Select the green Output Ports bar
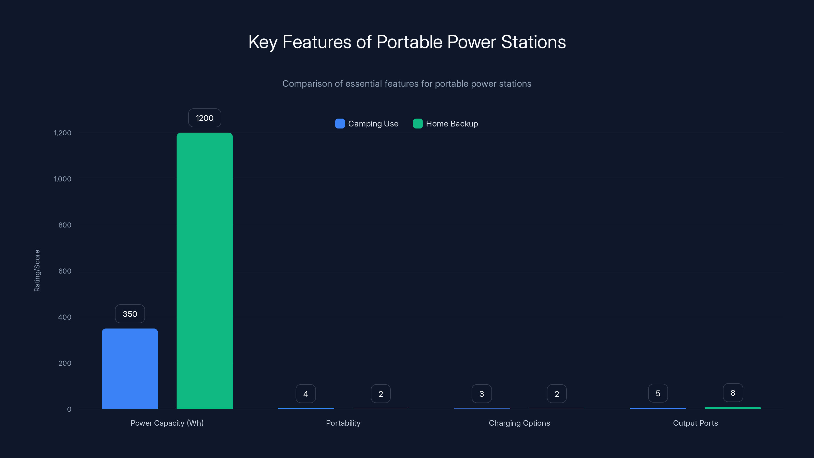 coord(733,408)
